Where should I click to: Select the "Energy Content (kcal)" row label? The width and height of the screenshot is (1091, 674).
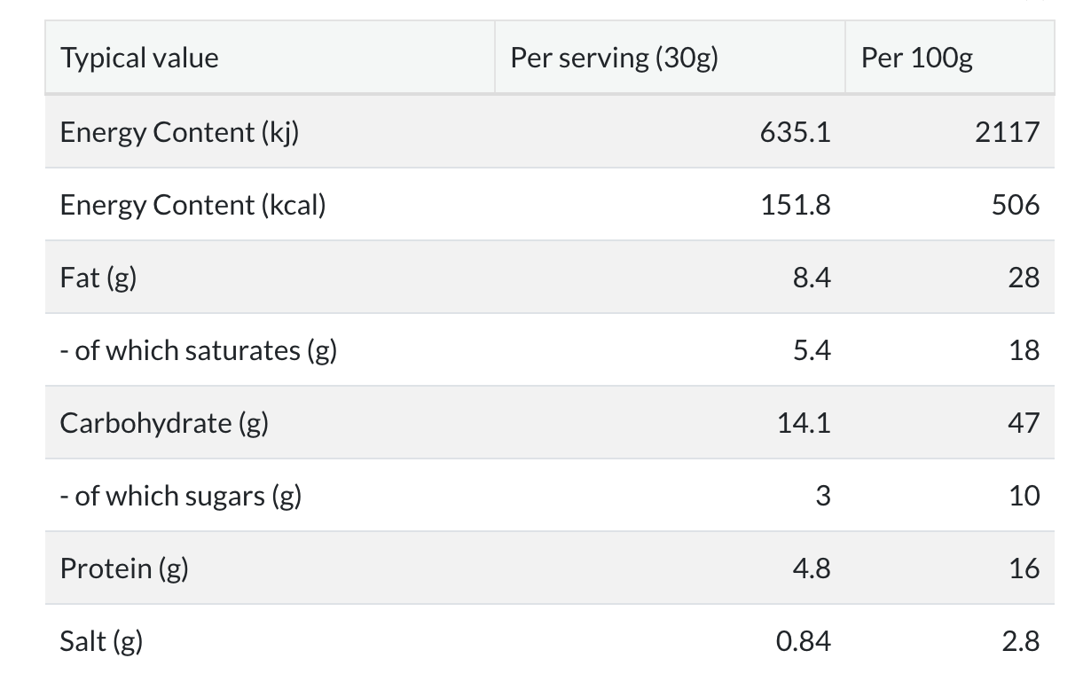pyautogui.click(x=192, y=205)
